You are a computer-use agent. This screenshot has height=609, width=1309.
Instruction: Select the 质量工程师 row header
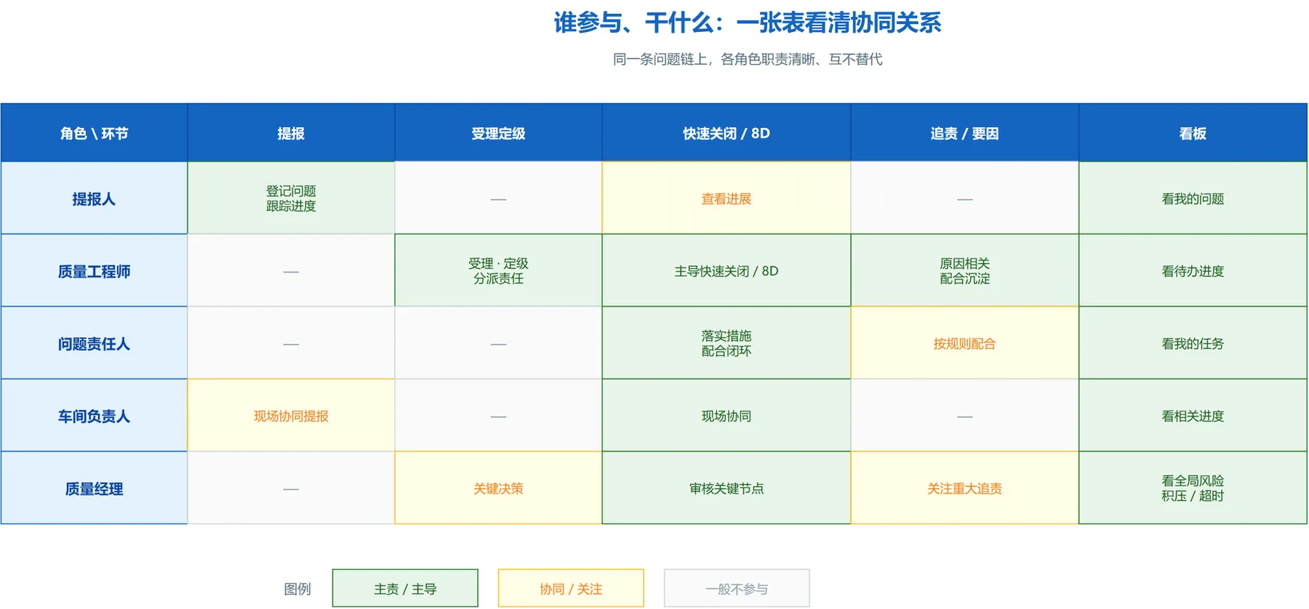[x=94, y=271]
